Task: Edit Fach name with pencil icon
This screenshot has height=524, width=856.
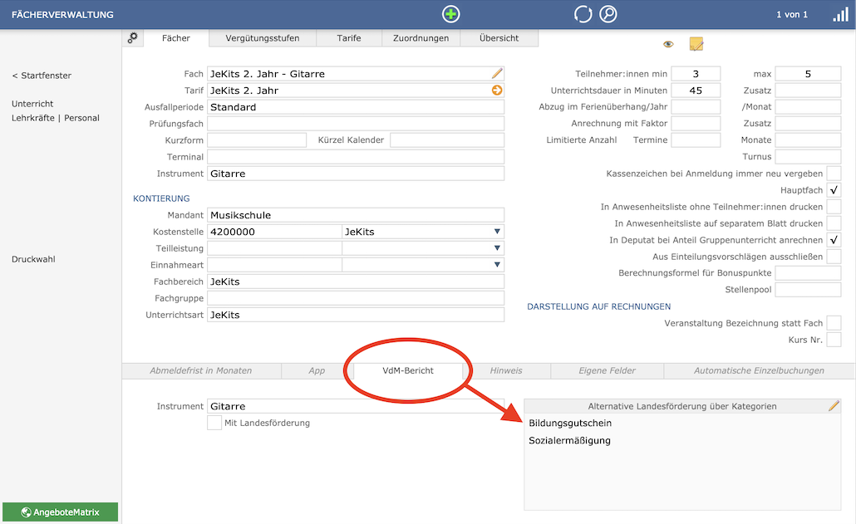Action: coord(497,74)
